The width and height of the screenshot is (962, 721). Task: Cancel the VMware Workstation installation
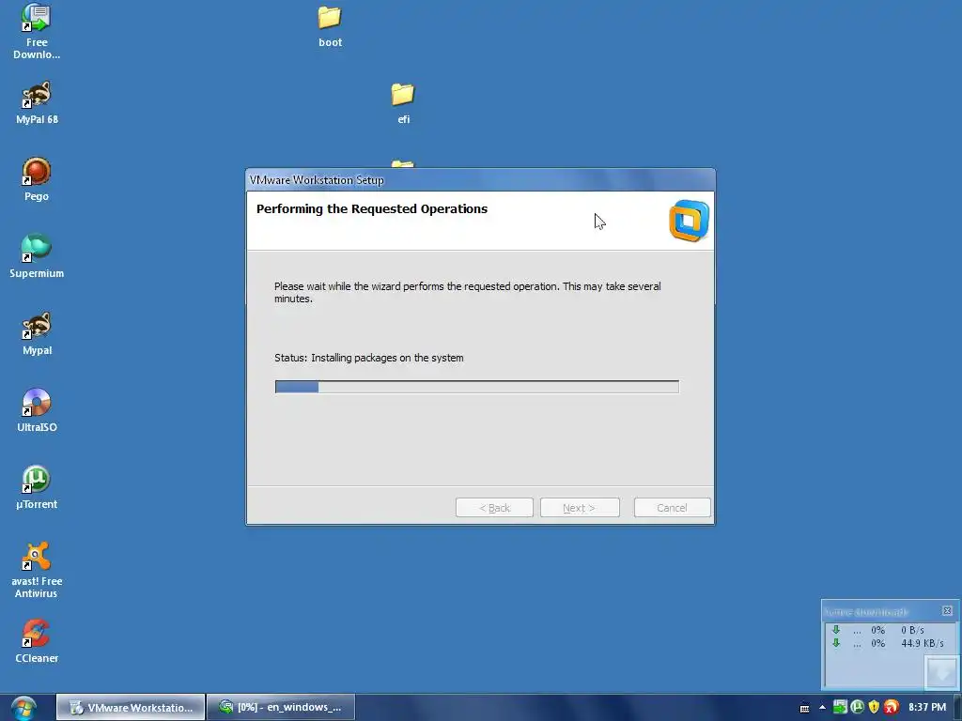[672, 508]
